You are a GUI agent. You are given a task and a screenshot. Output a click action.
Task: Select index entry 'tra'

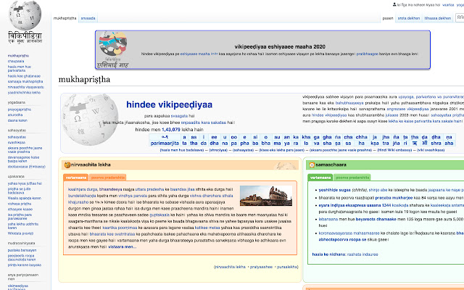click(x=386, y=144)
